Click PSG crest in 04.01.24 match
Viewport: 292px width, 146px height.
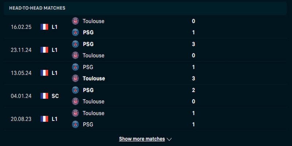(75, 90)
